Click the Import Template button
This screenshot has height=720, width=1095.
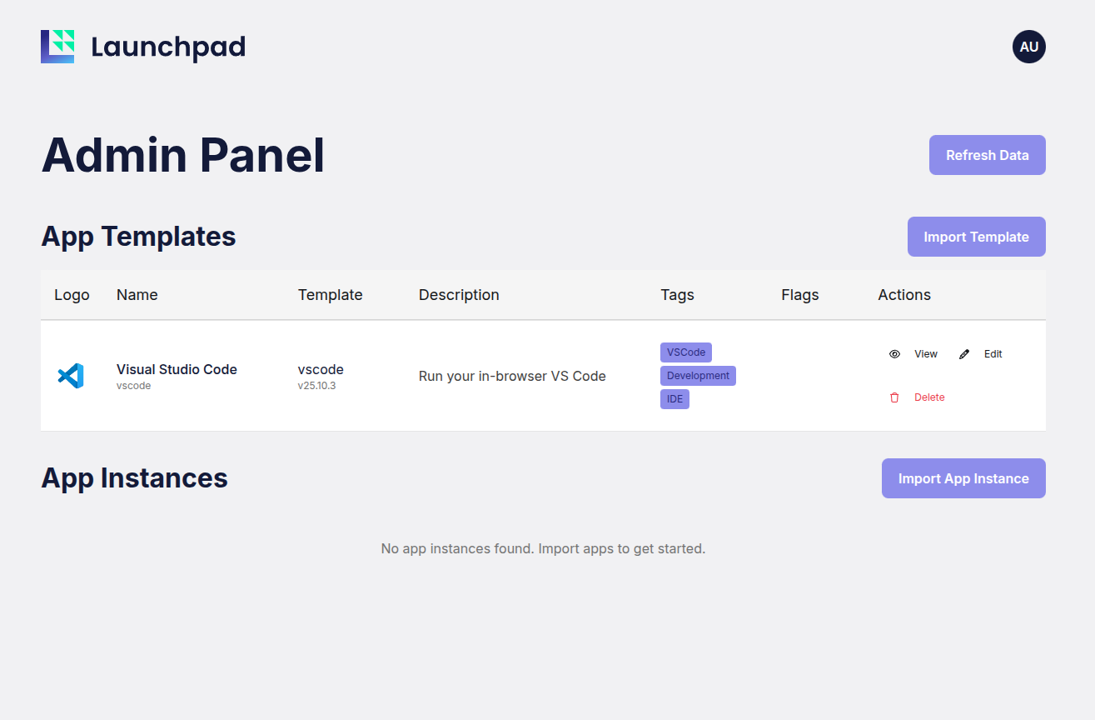click(x=976, y=237)
